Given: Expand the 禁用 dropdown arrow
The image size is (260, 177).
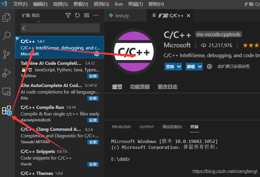Looking at the screenshot, I should point(179,67).
